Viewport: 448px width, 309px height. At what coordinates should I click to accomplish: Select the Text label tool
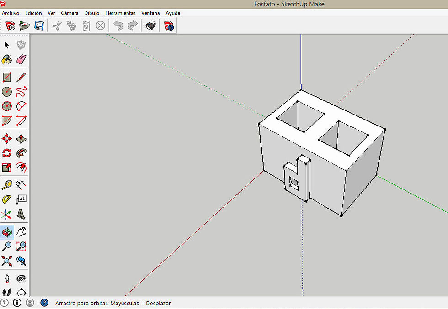[21, 199]
